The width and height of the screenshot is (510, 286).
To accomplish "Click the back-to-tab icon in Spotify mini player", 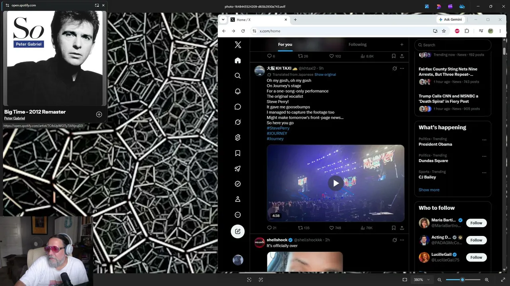I will coord(97,5).
